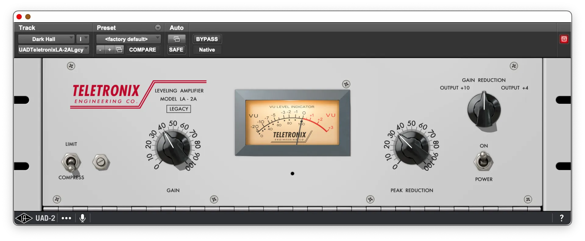Click the Universal Audio diamond logo
Viewport: 585px width, 241px height.
click(24, 218)
